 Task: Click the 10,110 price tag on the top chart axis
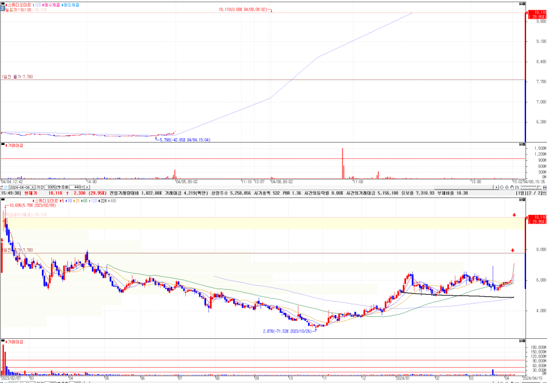tap(537, 15)
